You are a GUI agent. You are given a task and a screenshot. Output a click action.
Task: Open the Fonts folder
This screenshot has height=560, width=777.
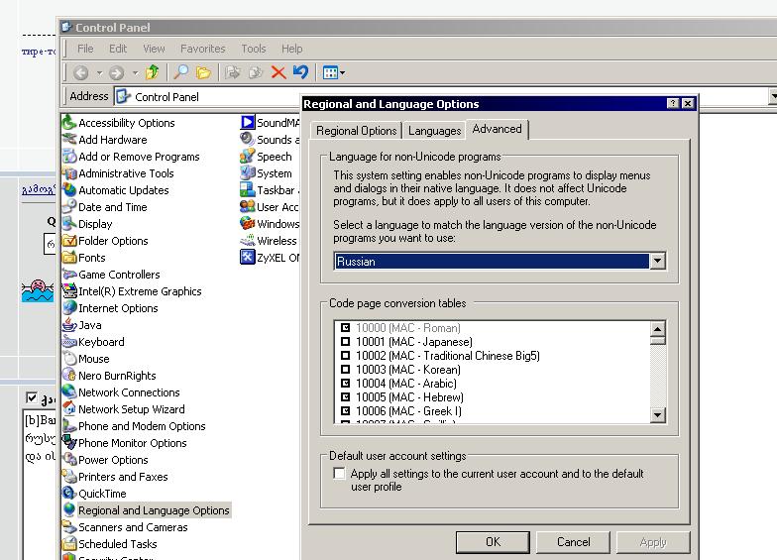tap(83, 258)
